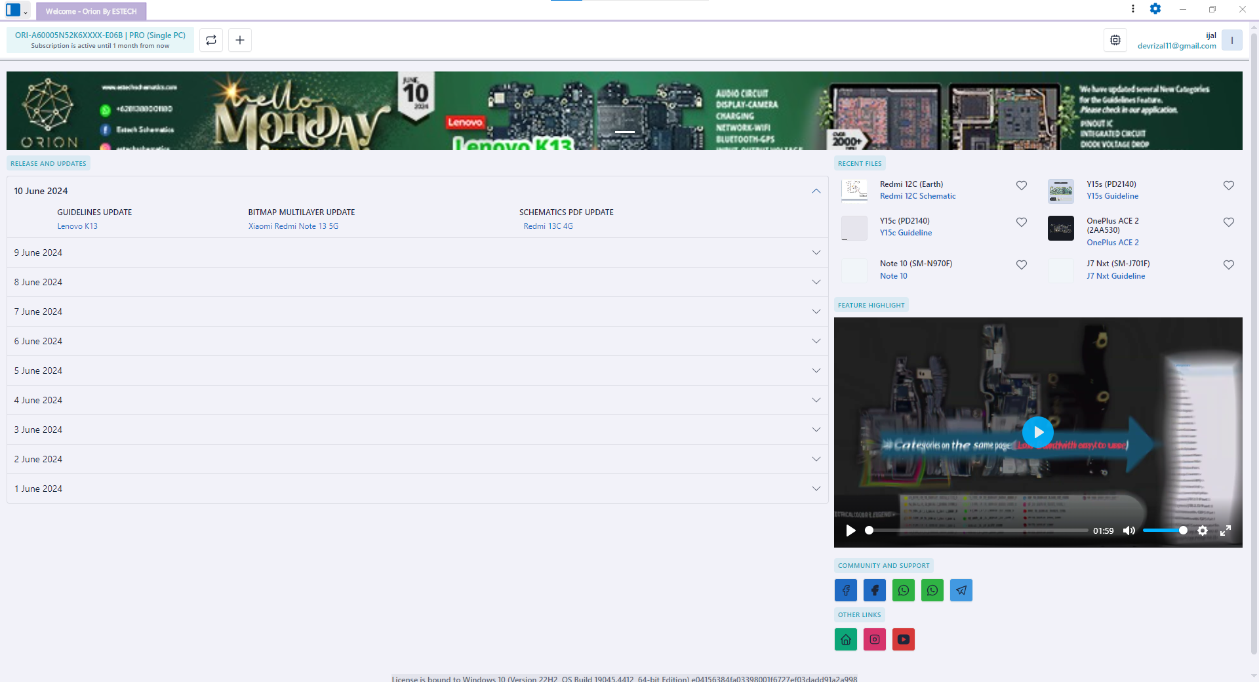Open the hardware chip icon near the account

pos(1115,40)
